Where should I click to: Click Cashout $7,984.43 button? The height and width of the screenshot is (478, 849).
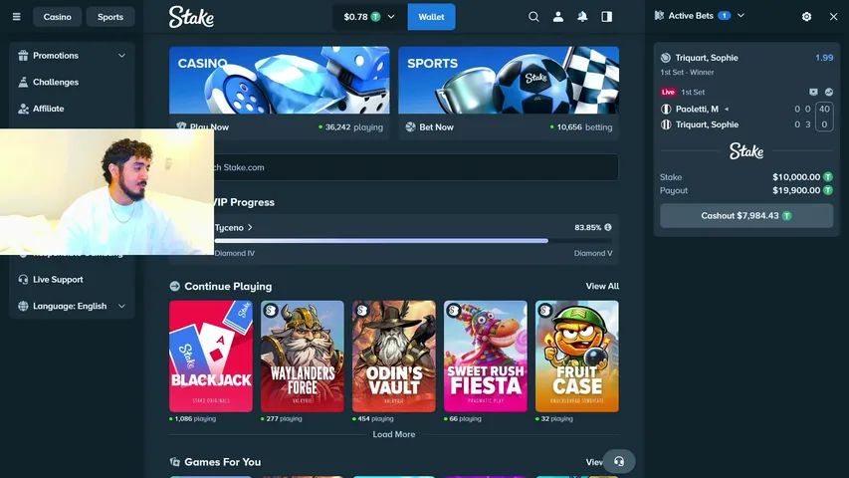point(746,216)
